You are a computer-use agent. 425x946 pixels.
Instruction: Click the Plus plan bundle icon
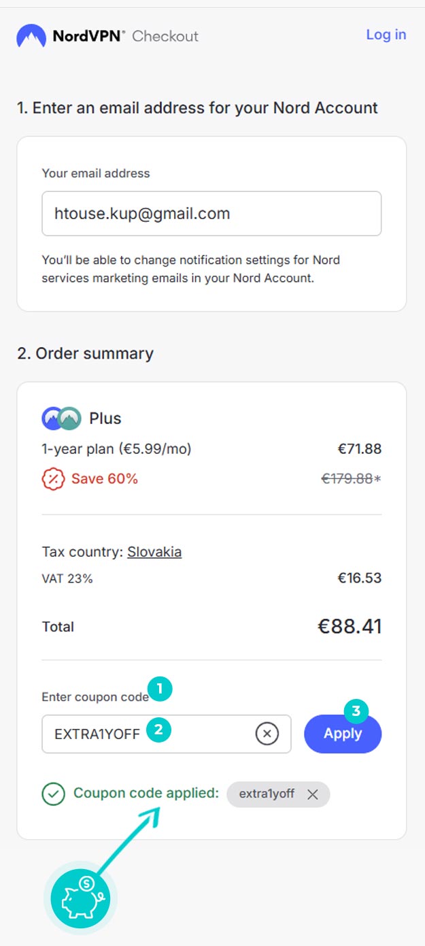tap(61, 418)
